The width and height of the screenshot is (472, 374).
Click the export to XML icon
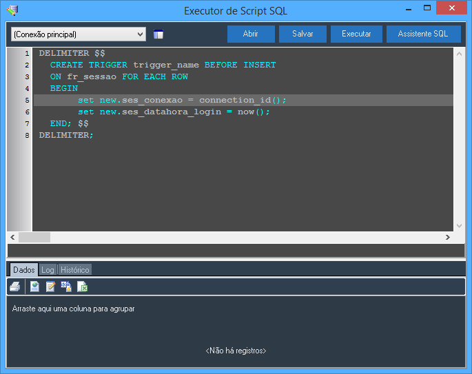click(x=66, y=287)
